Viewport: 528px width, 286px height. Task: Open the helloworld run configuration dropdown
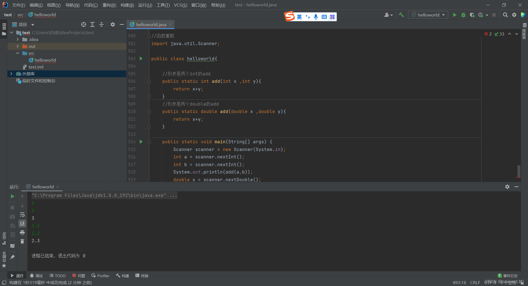click(428, 15)
